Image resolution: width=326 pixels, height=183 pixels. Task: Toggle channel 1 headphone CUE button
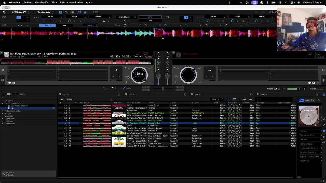pyautogui.click(x=158, y=75)
